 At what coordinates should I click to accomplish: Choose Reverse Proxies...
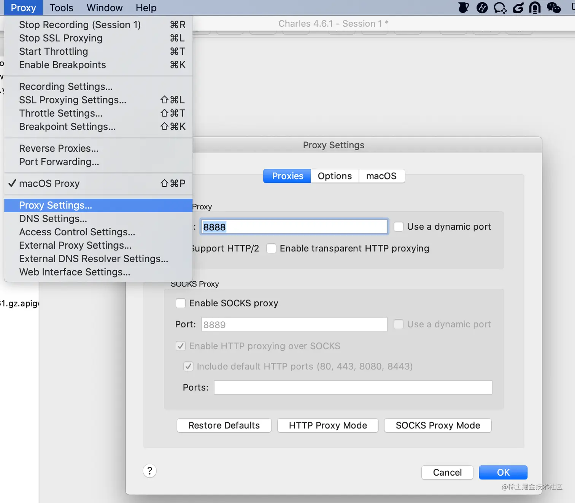point(98,148)
